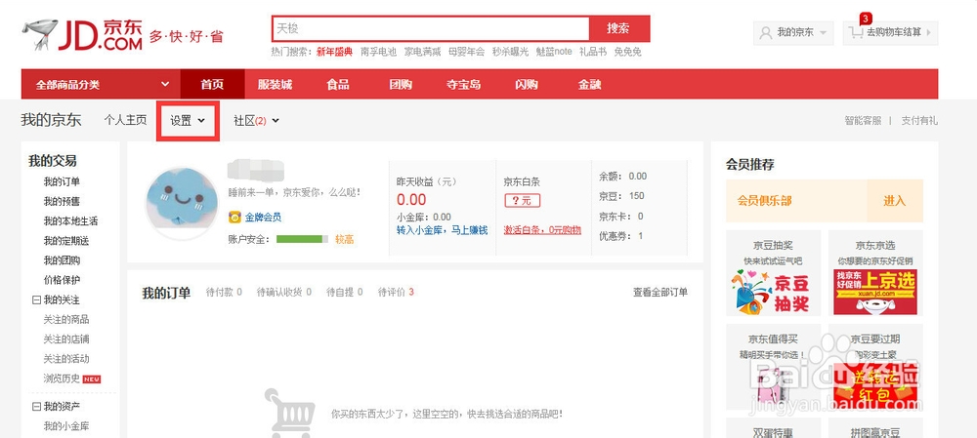Viewport: 977px width, 438px height.
Task: Click the 待付款 0 order filter
Action: (224, 293)
